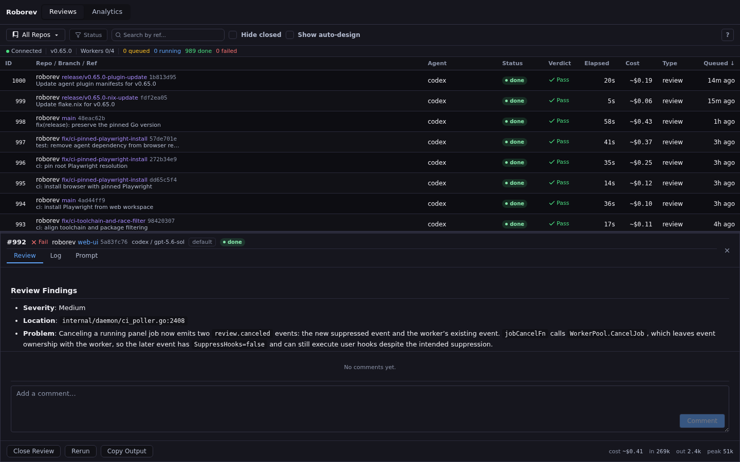The width and height of the screenshot is (740, 462).
Task: Click the Comment submit button
Action: pos(702,421)
